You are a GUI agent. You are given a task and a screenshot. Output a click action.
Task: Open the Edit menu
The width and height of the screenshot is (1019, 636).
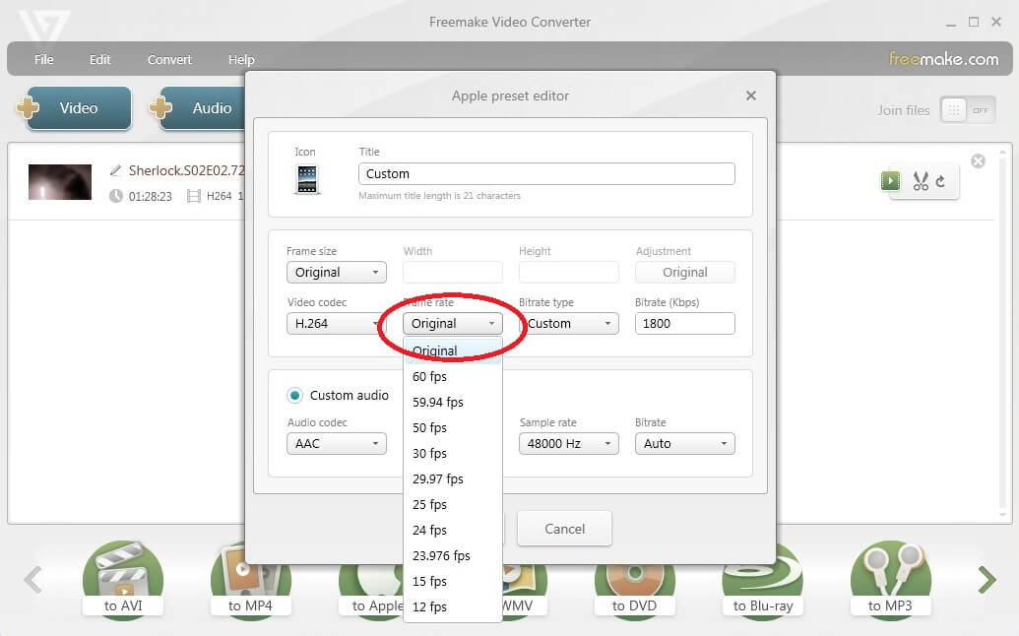tap(100, 60)
